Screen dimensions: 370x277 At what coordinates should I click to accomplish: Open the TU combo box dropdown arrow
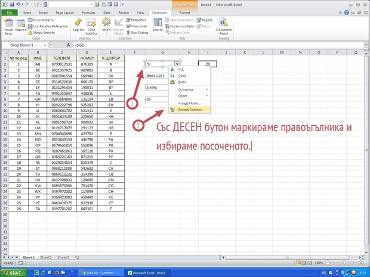[177, 64]
